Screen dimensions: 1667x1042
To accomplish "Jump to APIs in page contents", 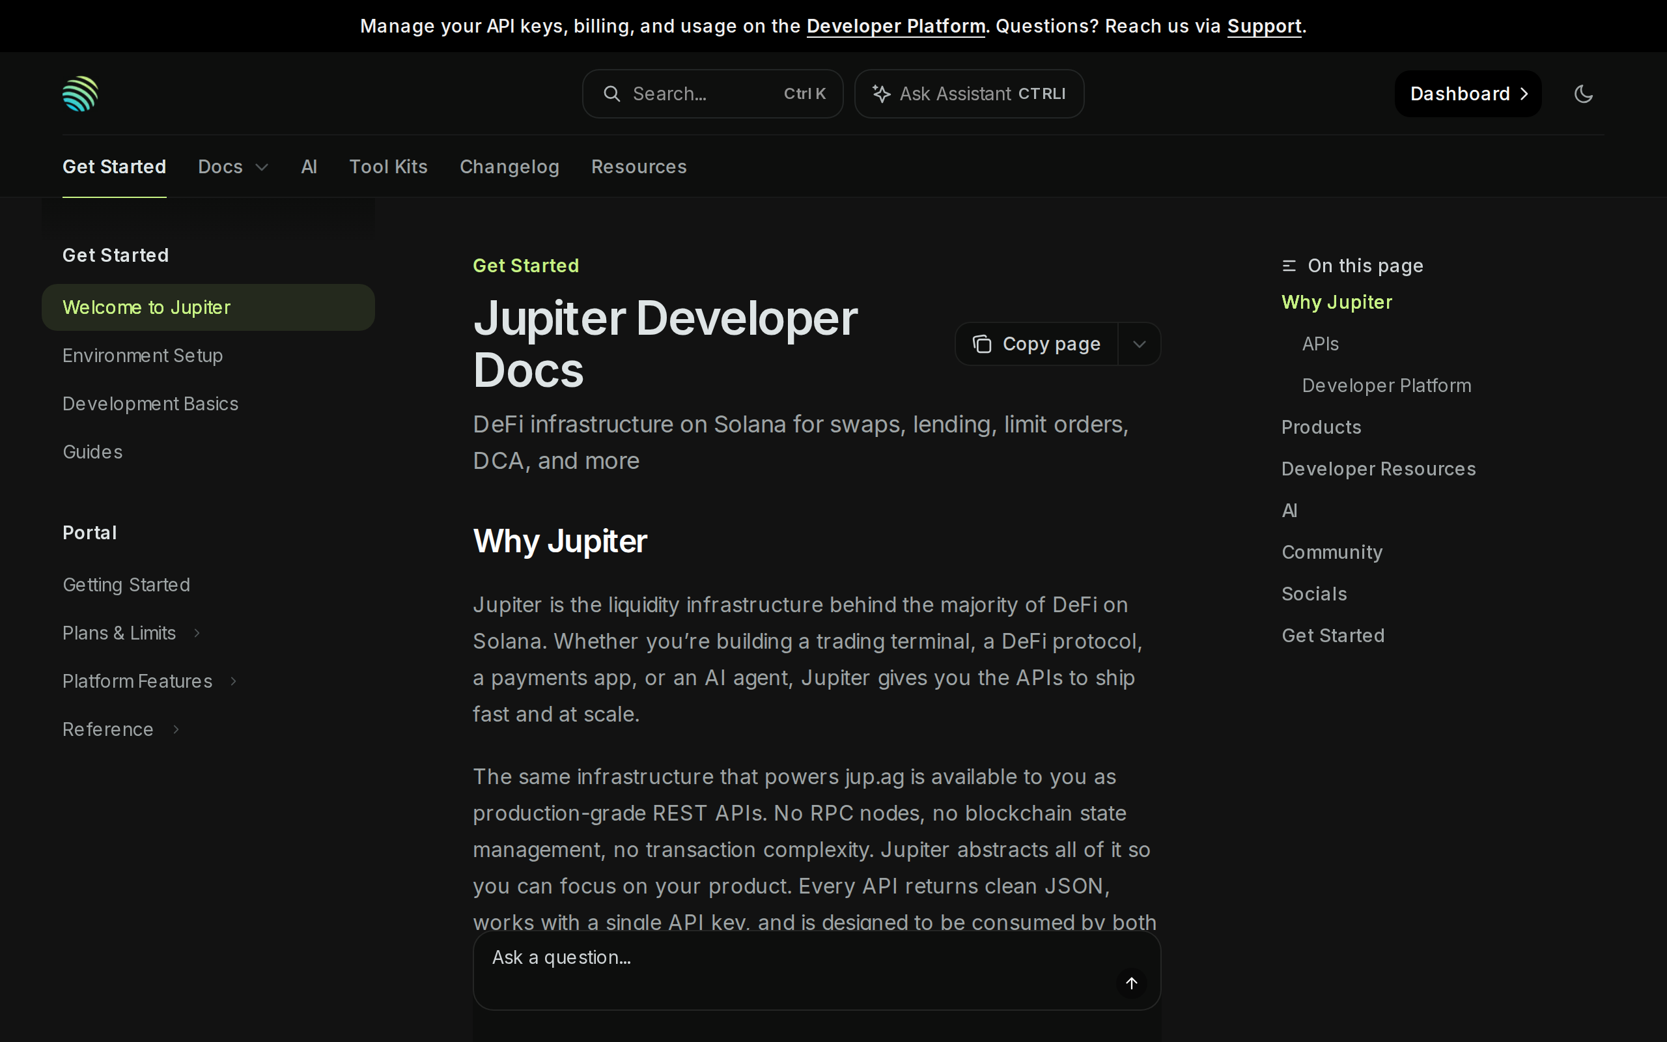I will click(x=1320, y=344).
